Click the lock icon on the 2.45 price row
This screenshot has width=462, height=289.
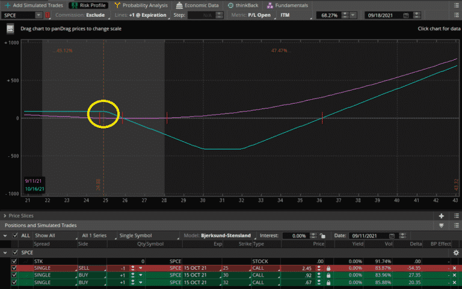pos(328,267)
